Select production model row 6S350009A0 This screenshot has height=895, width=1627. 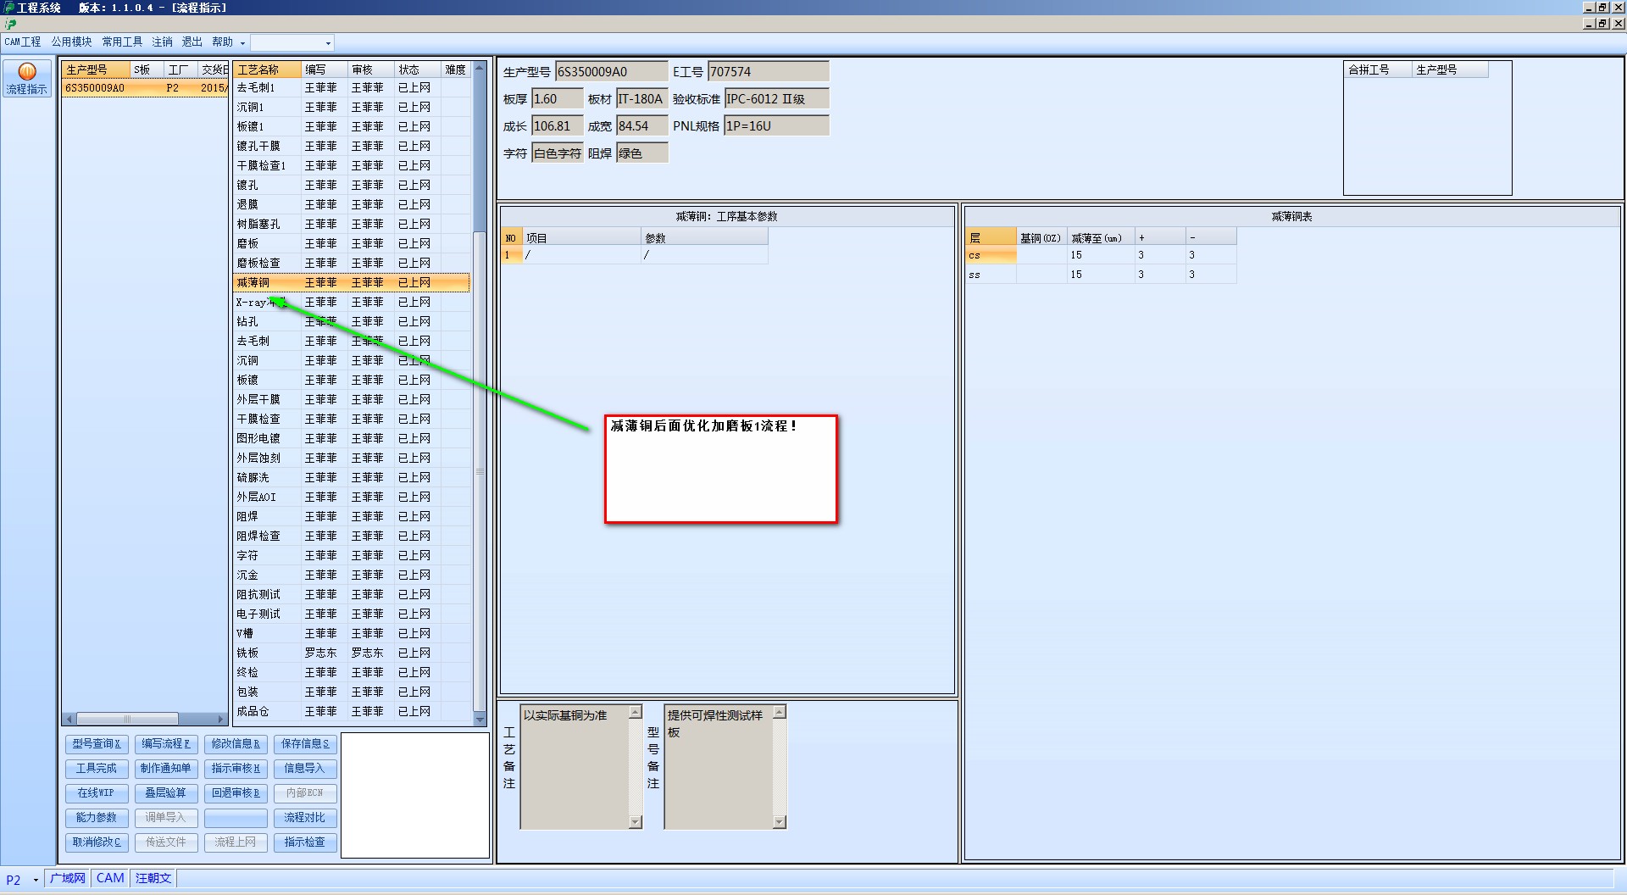[x=145, y=88]
